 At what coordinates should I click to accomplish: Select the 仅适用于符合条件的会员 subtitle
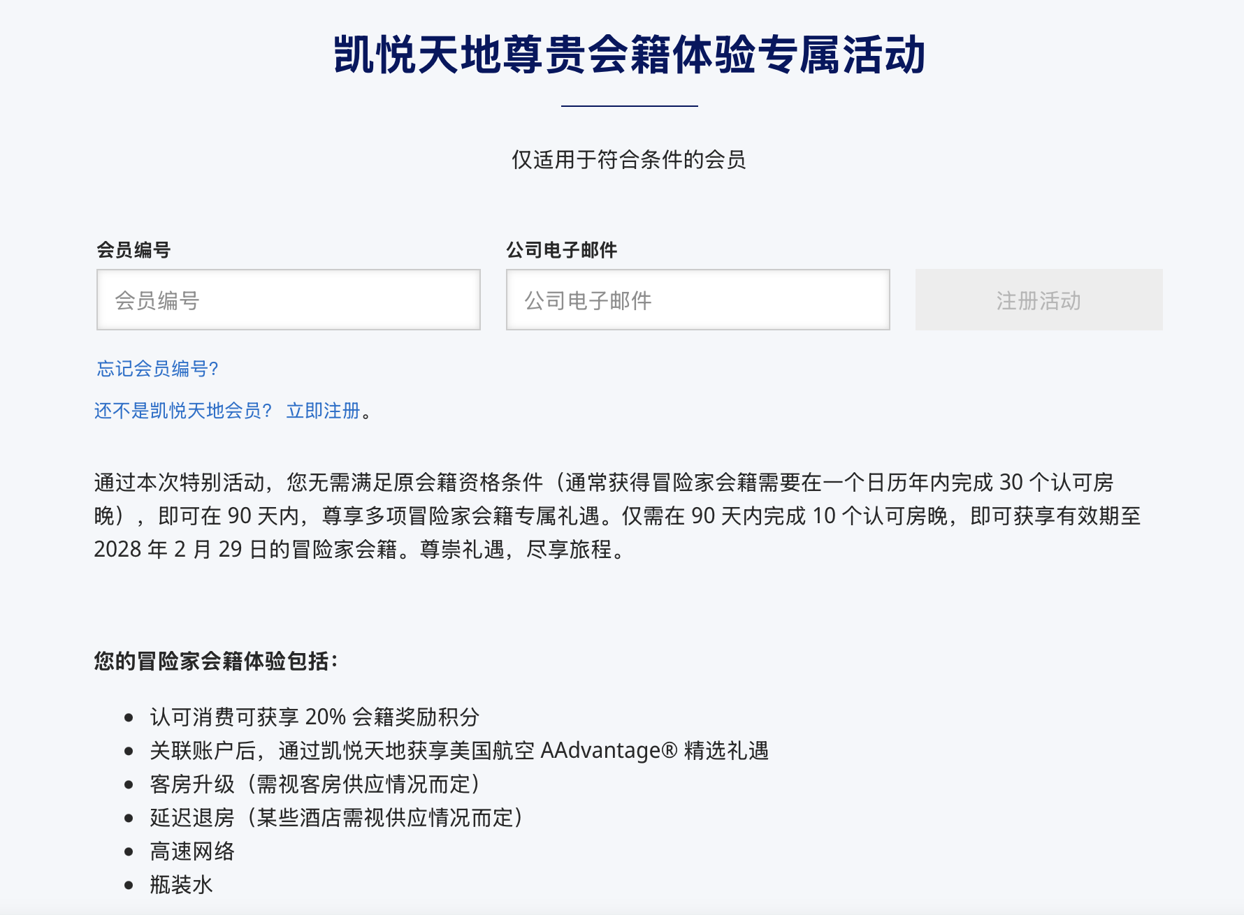pos(629,160)
